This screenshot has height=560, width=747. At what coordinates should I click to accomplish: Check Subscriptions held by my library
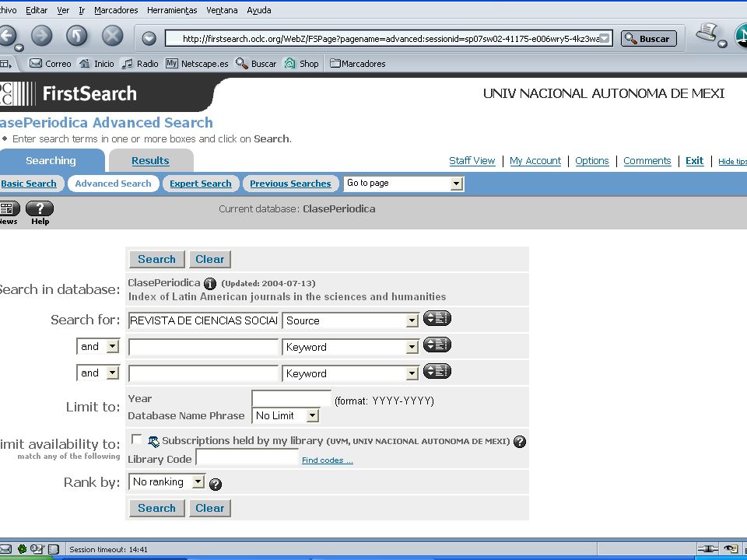coord(136,439)
